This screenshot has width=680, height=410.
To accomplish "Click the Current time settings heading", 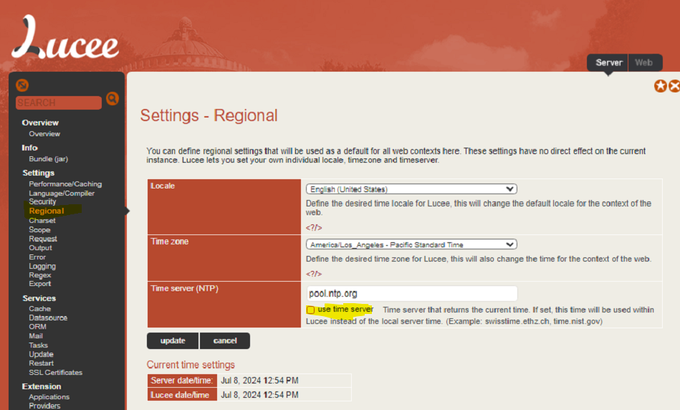I will pyautogui.click(x=191, y=365).
